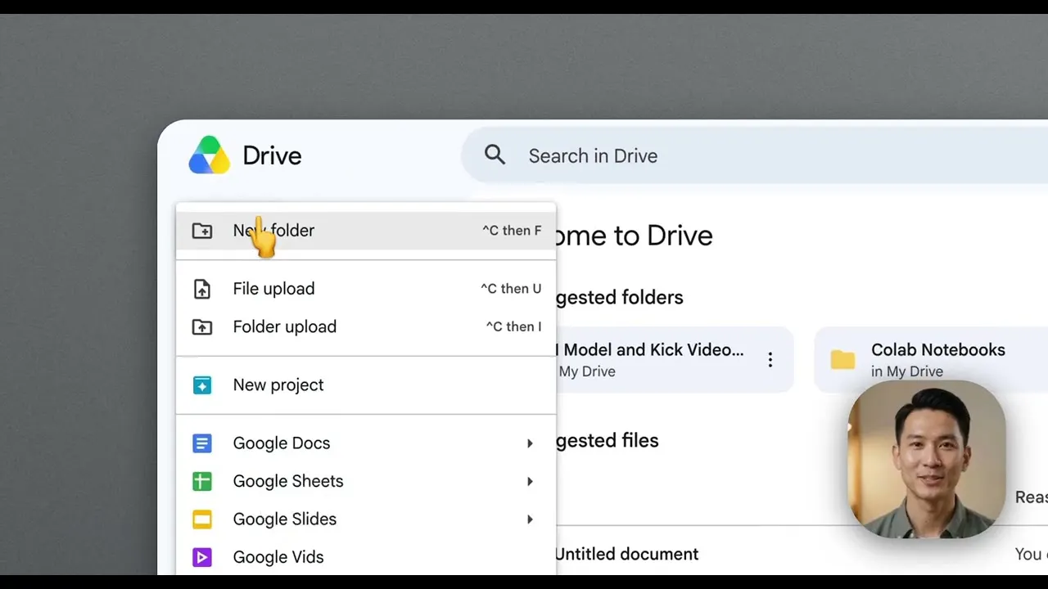The width and height of the screenshot is (1048, 589).
Task: Click the Google Drive logo
Action: tap(210, 155)
